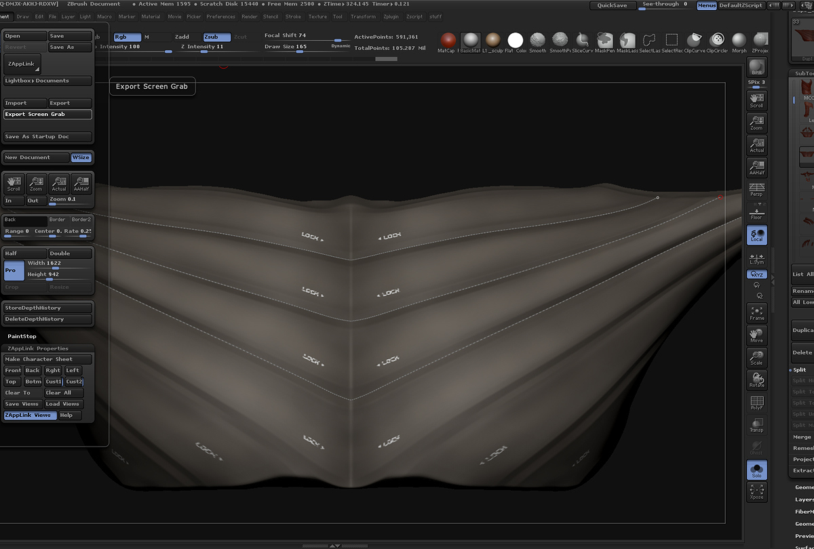Open the Xpose view
The height and width of the screenshot is (549, 814).
point(756,491)
